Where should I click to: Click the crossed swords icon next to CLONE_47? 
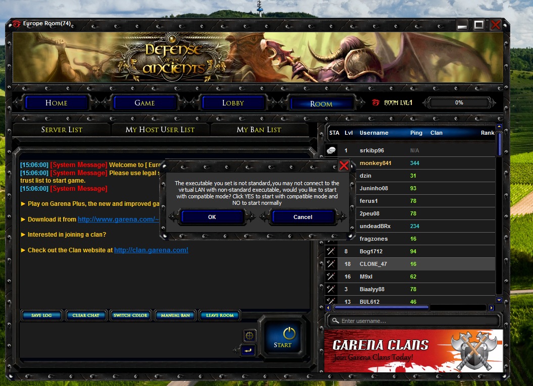[331, 264]
